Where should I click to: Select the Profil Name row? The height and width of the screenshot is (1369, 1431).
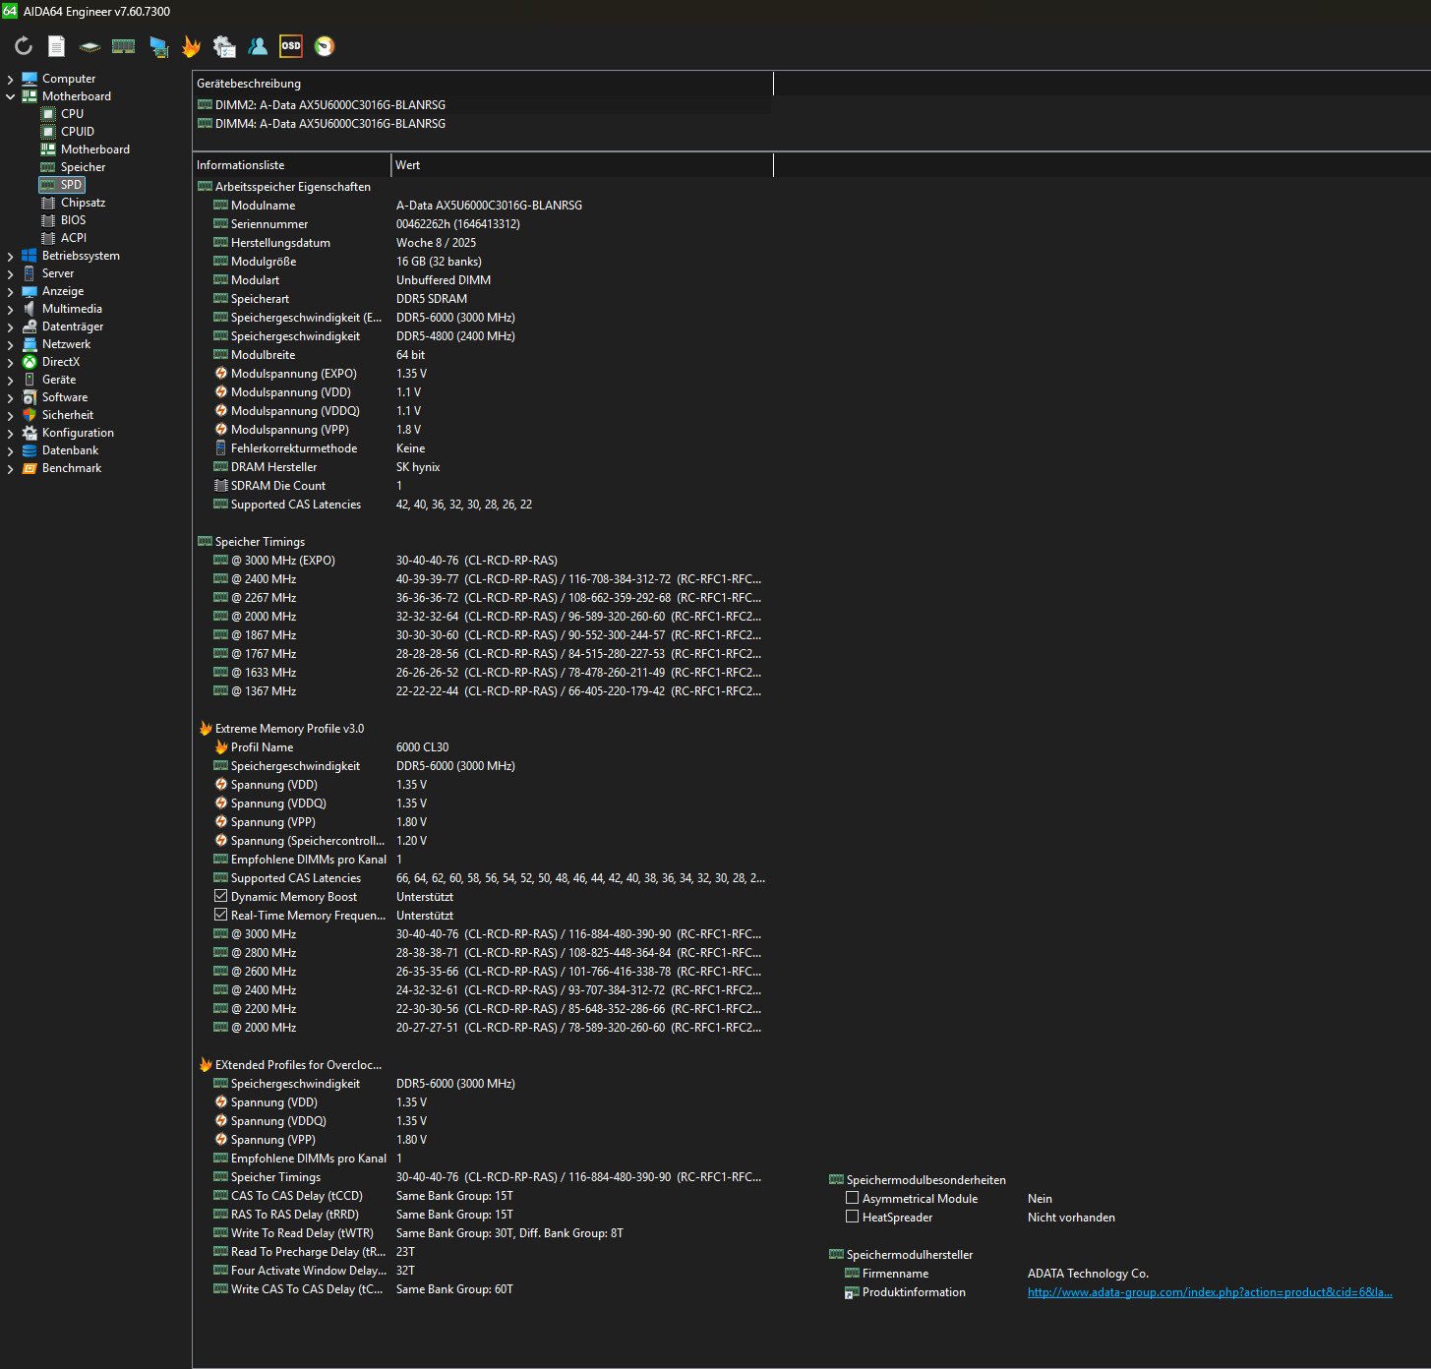(x=482, y=747)
